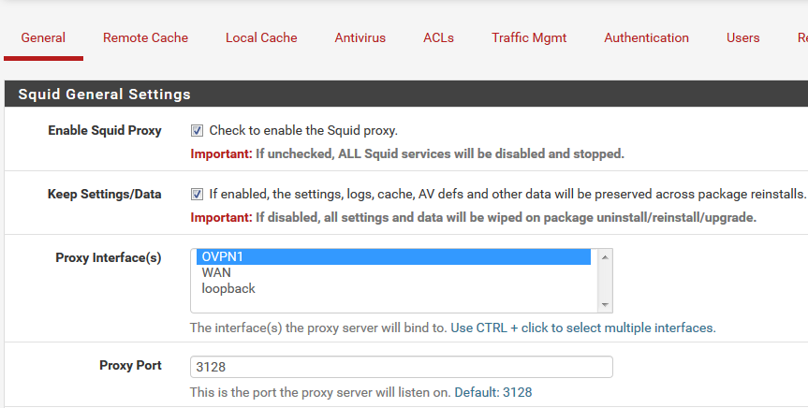
Task: Click into the Proxy Port input field
Action: click(x=402, y=367)
